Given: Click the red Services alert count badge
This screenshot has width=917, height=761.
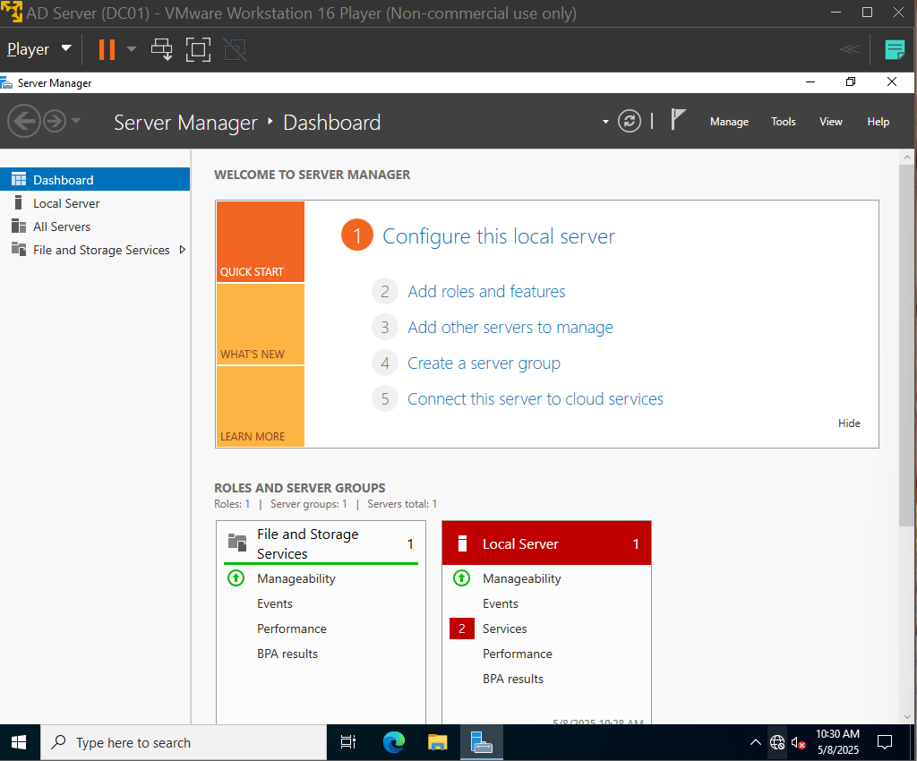Looking at the screenshot, I should click(x=462, y=628).
